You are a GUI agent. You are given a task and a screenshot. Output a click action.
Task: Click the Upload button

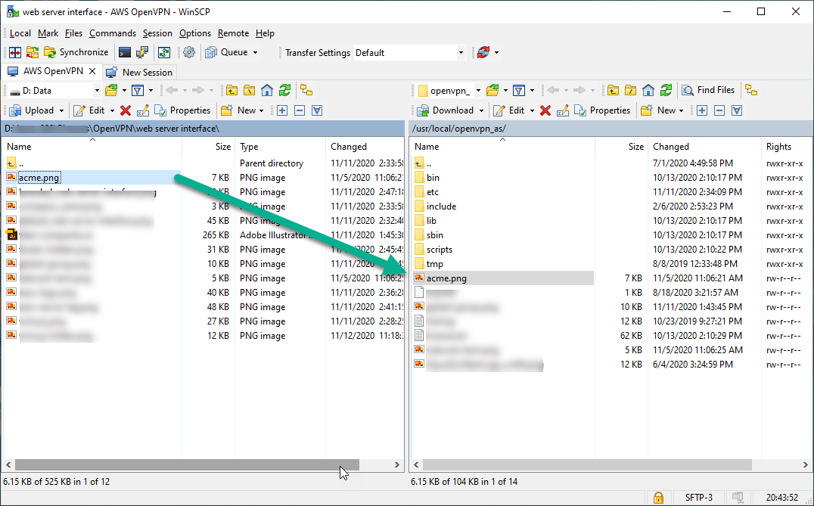(36, 110)
